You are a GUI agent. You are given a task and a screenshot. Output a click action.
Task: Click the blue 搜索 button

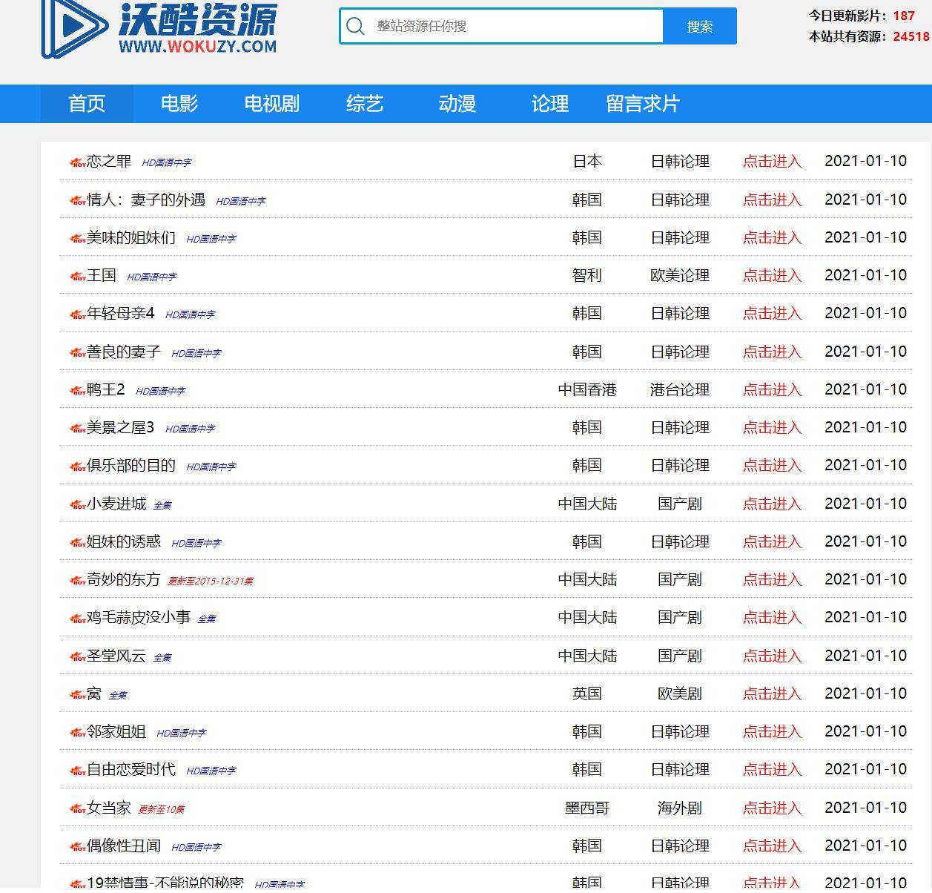[x=700, y=27]
